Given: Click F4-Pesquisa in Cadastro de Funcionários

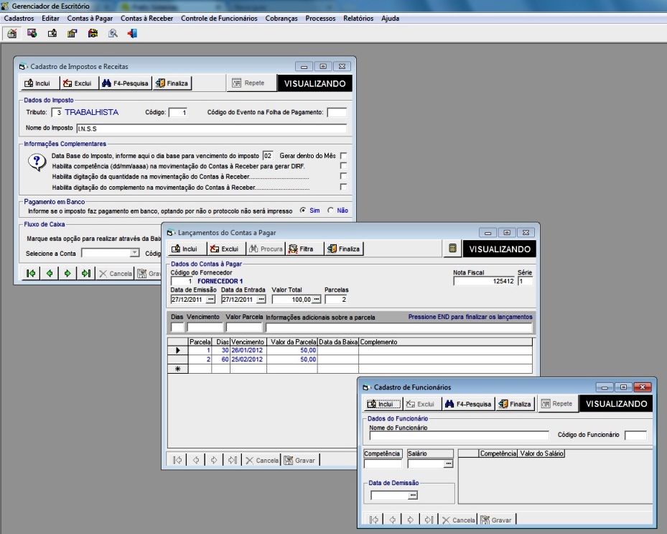Looking at the screenshot, I should (x=467, y=404).
